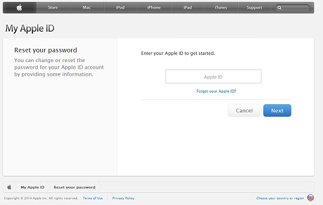Select 'Reset your password' breadcrumb item
The width and height of the screenshot is (323, 205).
click(x=75, y=187)
